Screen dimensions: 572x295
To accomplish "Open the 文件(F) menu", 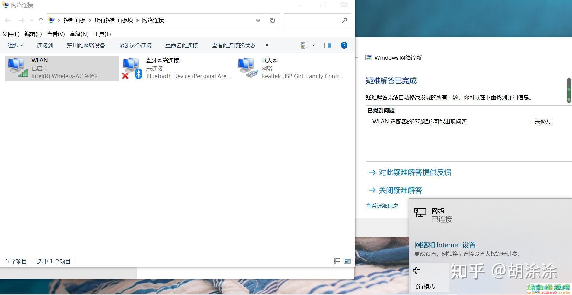I will tap(11, 34).
